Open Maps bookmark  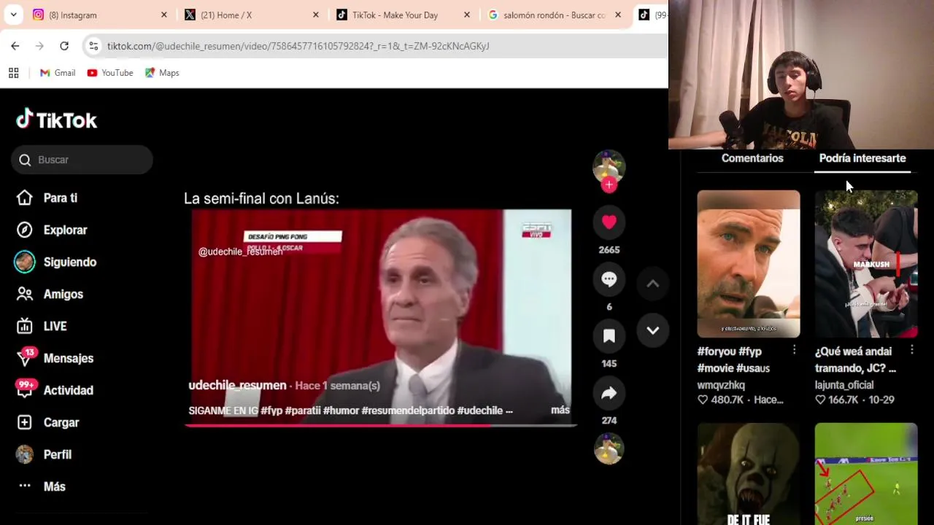[x=162, y=73]
